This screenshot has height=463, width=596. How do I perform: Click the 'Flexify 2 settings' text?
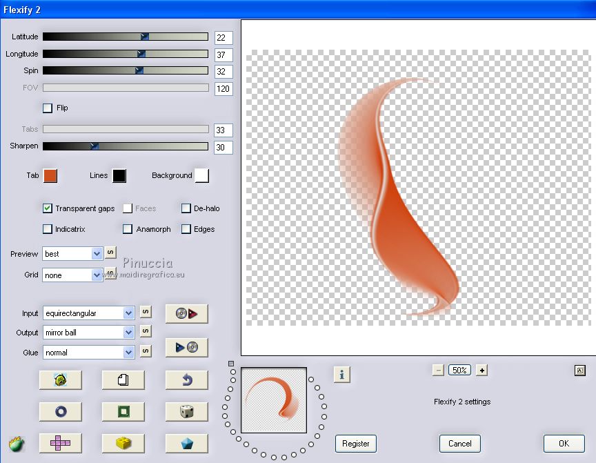[462, 402]
